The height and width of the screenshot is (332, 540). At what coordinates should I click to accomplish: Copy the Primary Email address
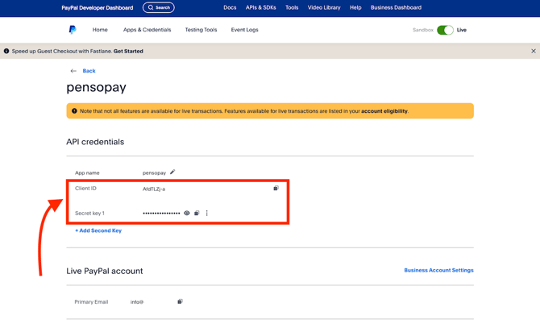pos(180,301)
